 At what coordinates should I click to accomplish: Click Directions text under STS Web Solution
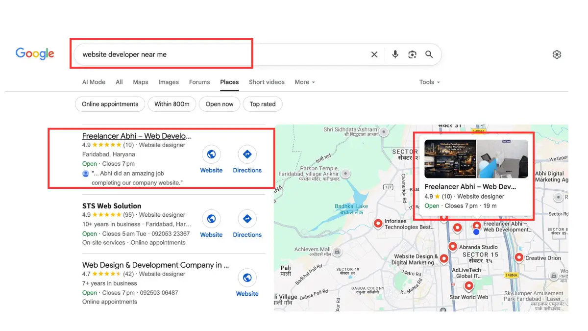click(x=247, y=234)
